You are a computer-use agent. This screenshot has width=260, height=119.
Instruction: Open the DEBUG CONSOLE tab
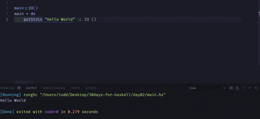tap(54, 88)
